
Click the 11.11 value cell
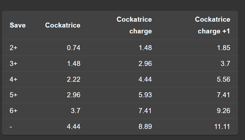click(222, 127)
